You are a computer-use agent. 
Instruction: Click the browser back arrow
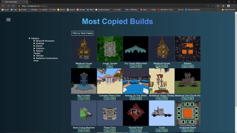pos(3,6)
